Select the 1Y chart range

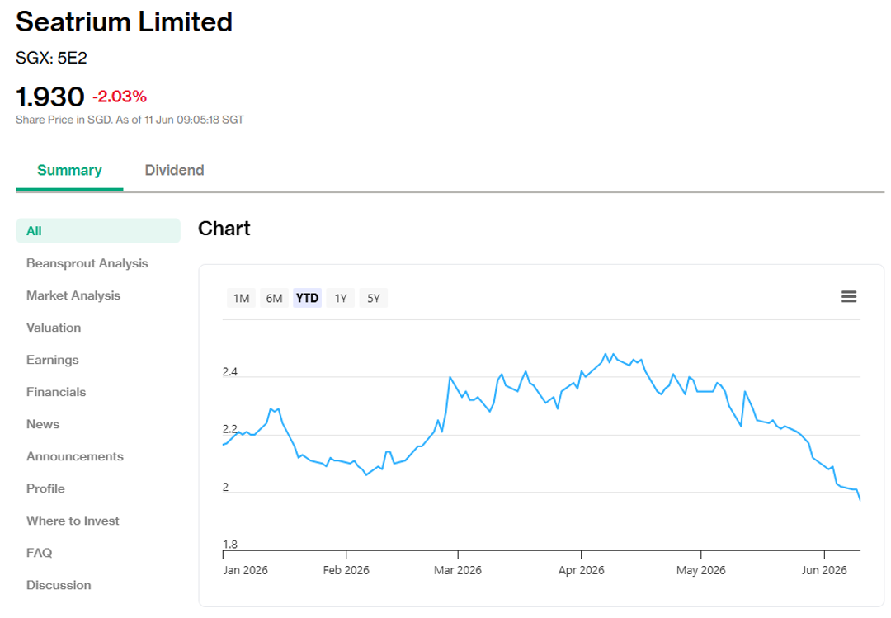pyautogui.click(x=341, y=298)
